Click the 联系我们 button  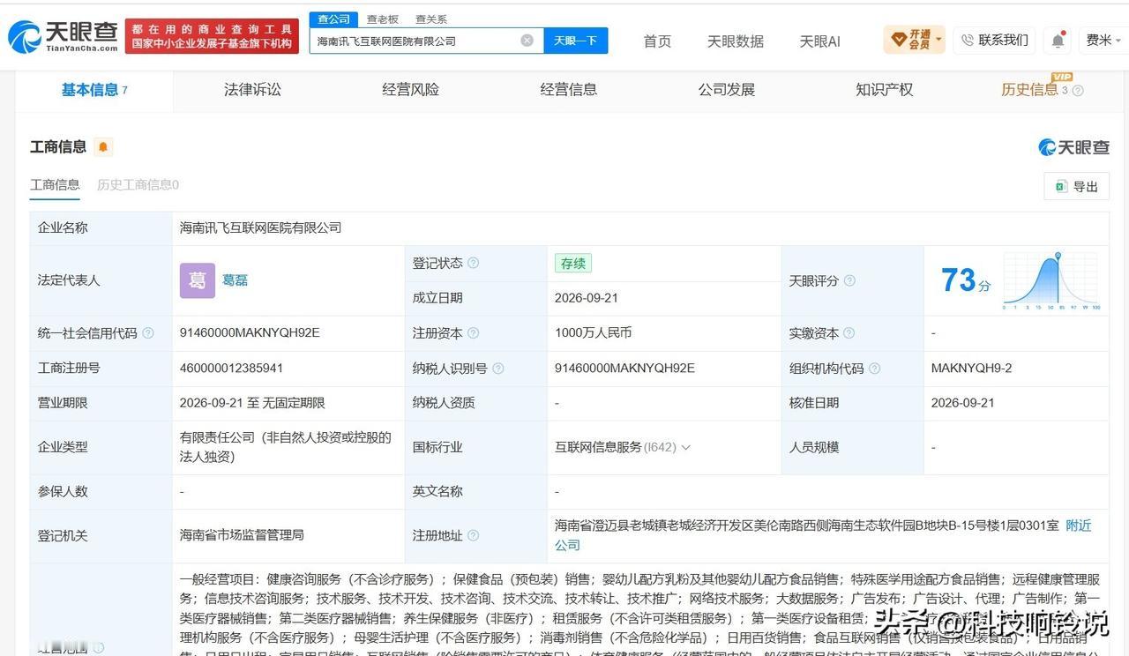(995, 41)
